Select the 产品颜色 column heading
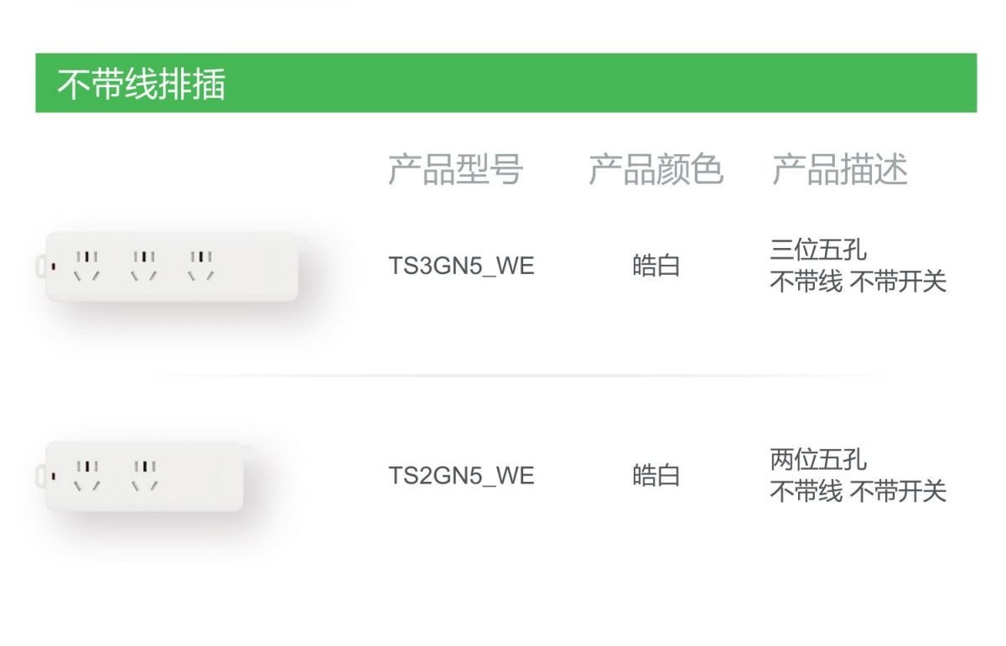Screen dimensions: 1006x646 coord(656,169)
